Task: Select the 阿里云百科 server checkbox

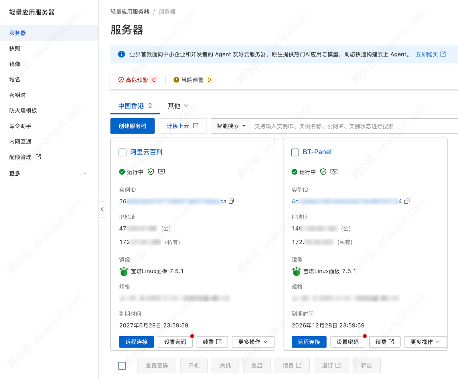Action: pos(123,152)
